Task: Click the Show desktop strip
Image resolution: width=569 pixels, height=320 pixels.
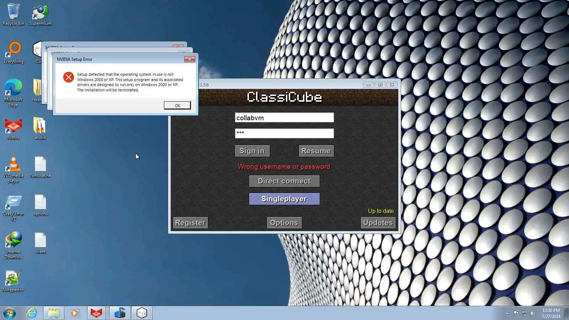Action: pyautogui.click(x=567, y=313)
